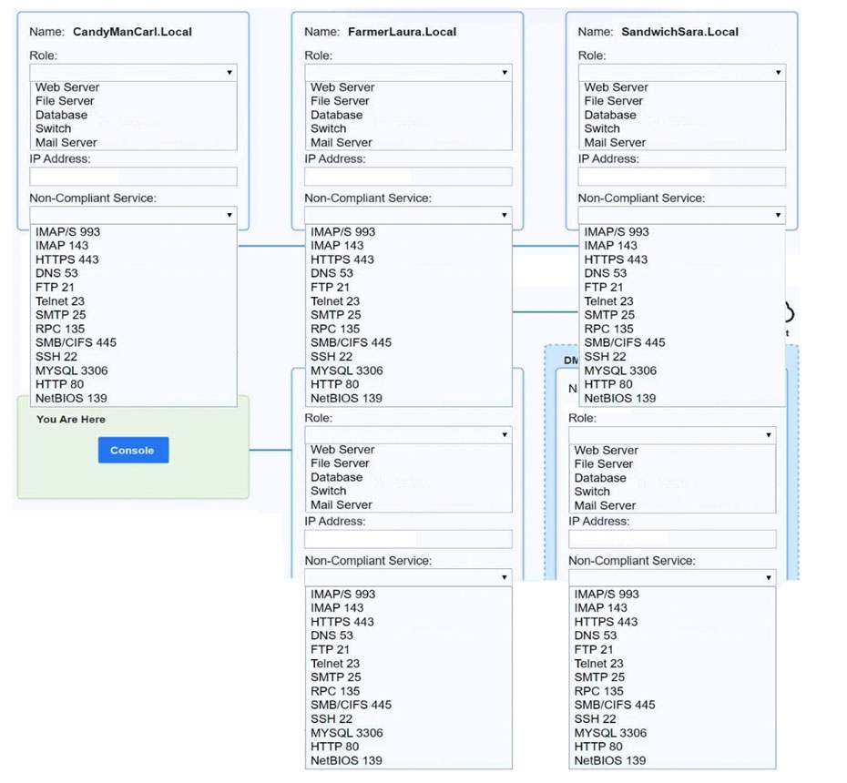Pick IMAP 143 under SandwichSara.Local services

coord(610,246)
